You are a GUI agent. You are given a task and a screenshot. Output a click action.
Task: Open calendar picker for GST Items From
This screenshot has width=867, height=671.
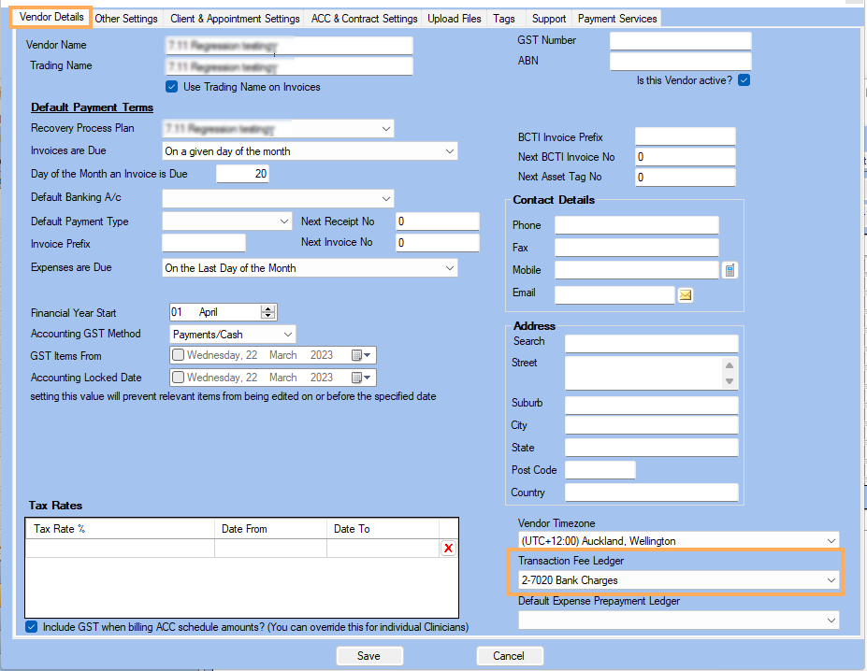tap(362, 355)
